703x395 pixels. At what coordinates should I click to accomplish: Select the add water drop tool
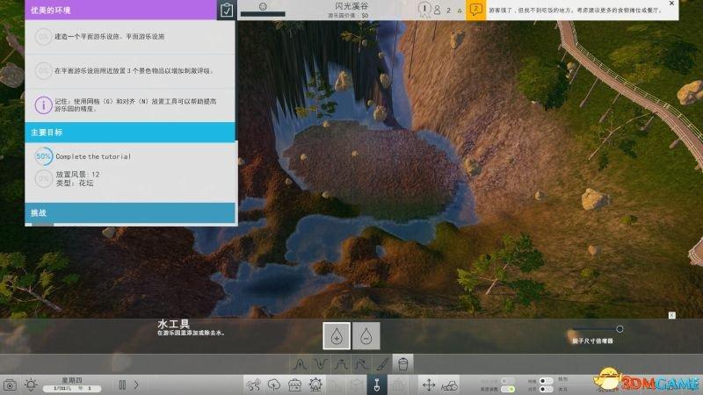[337, 336]
